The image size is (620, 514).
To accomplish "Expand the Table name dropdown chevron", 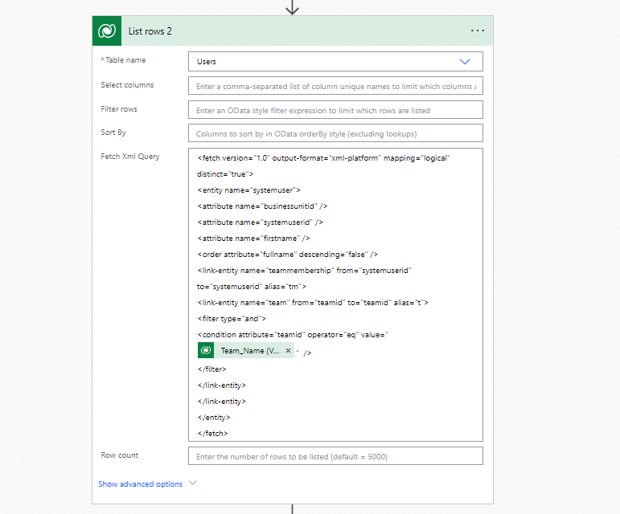I will [465, 62].
